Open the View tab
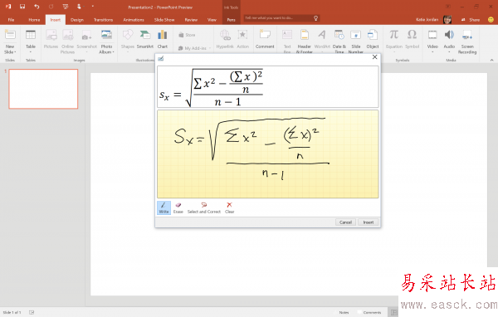Image resolution: width=498 pixels, height=317 pixels. [x=212, y=20]
